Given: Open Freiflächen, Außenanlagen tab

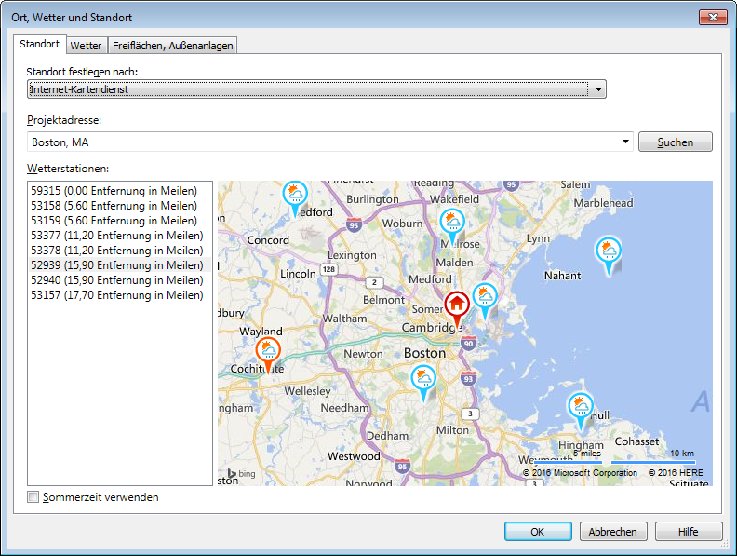Looking at the screenshot, I should (x=172, y=46).
